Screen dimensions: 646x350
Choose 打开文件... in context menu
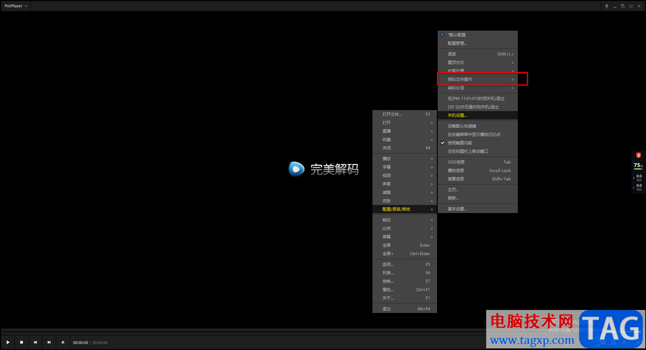(405, 114)
